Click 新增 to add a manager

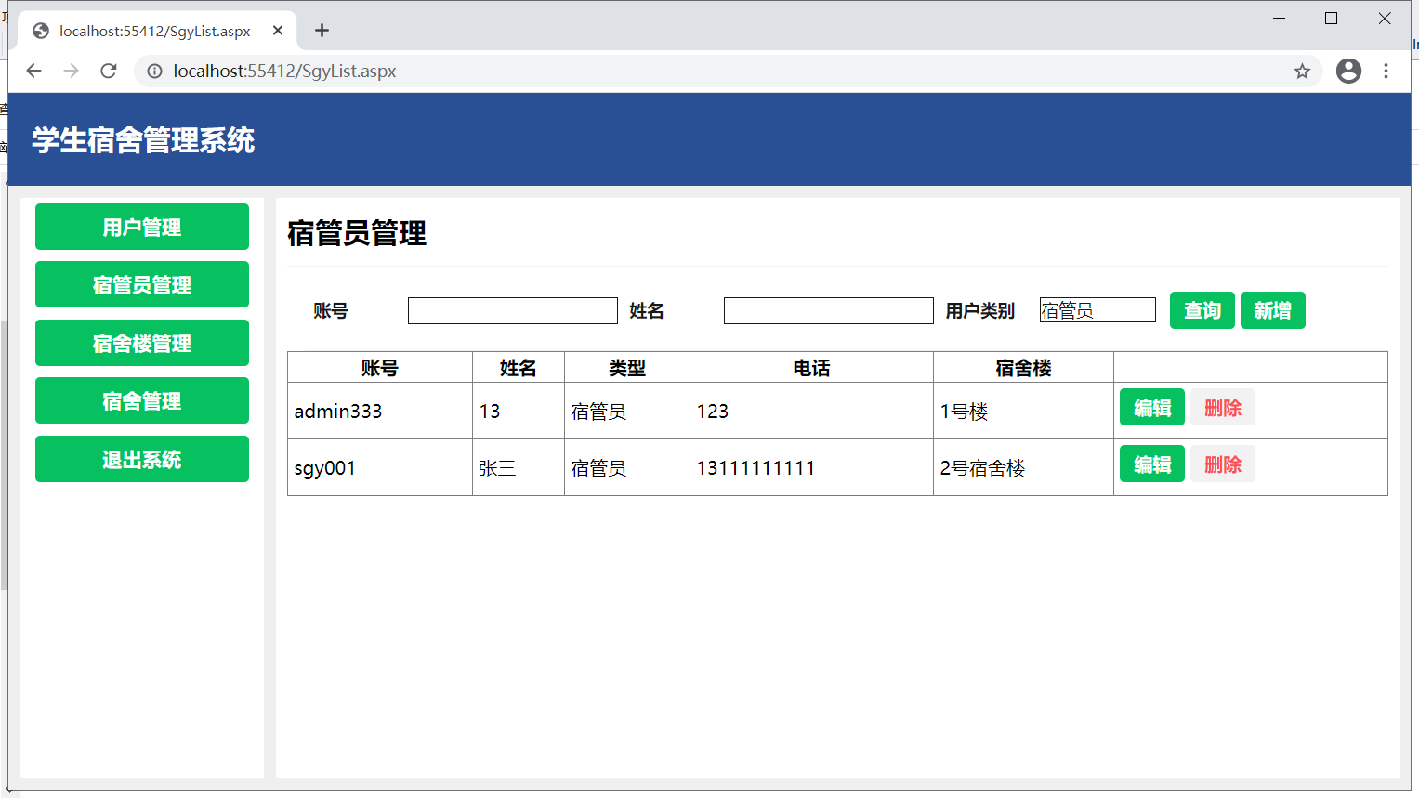[x=1272, y=310]
